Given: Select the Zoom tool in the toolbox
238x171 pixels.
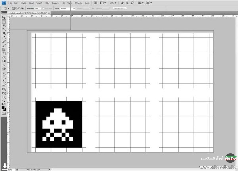Looking at the screenshot, I should [4, 101].
